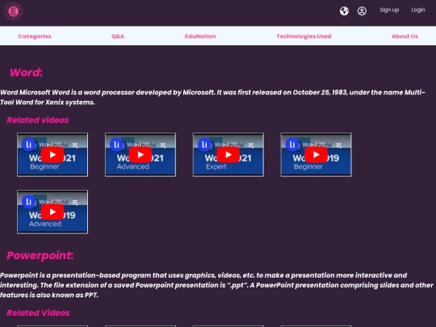Open playlist icon on Word 2021 Expert video
Image resolution: width=436 pixels, height=327 pixels.
point(251,145)
